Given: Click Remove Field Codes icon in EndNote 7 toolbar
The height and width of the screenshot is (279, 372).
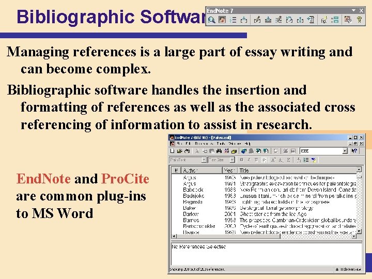Looking at the screenshot, I should click(x=300, y=20).
